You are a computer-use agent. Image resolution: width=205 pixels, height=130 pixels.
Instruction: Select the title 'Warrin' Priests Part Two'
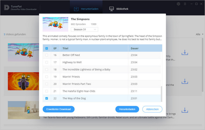[77, 84]
